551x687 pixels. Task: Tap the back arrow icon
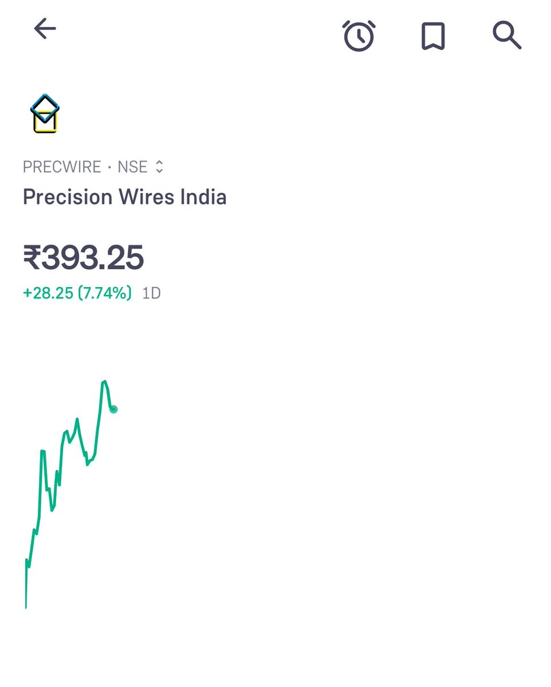coord(45,29)
